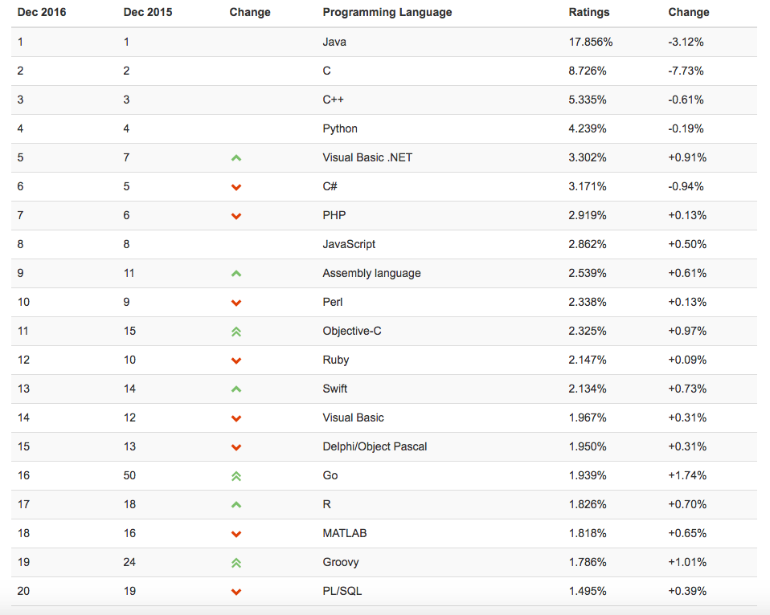Select the Java language name
The image size is (770, 615).
334,42
